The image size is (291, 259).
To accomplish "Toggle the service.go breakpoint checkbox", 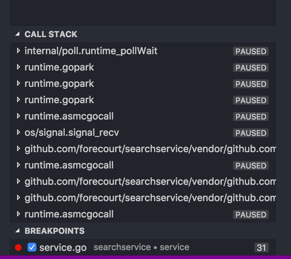I will 32,247.
